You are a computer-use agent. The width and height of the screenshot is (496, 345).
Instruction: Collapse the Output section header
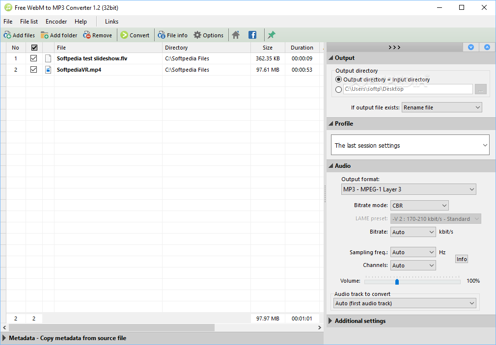pyautogui.click(x=411, y=58)
